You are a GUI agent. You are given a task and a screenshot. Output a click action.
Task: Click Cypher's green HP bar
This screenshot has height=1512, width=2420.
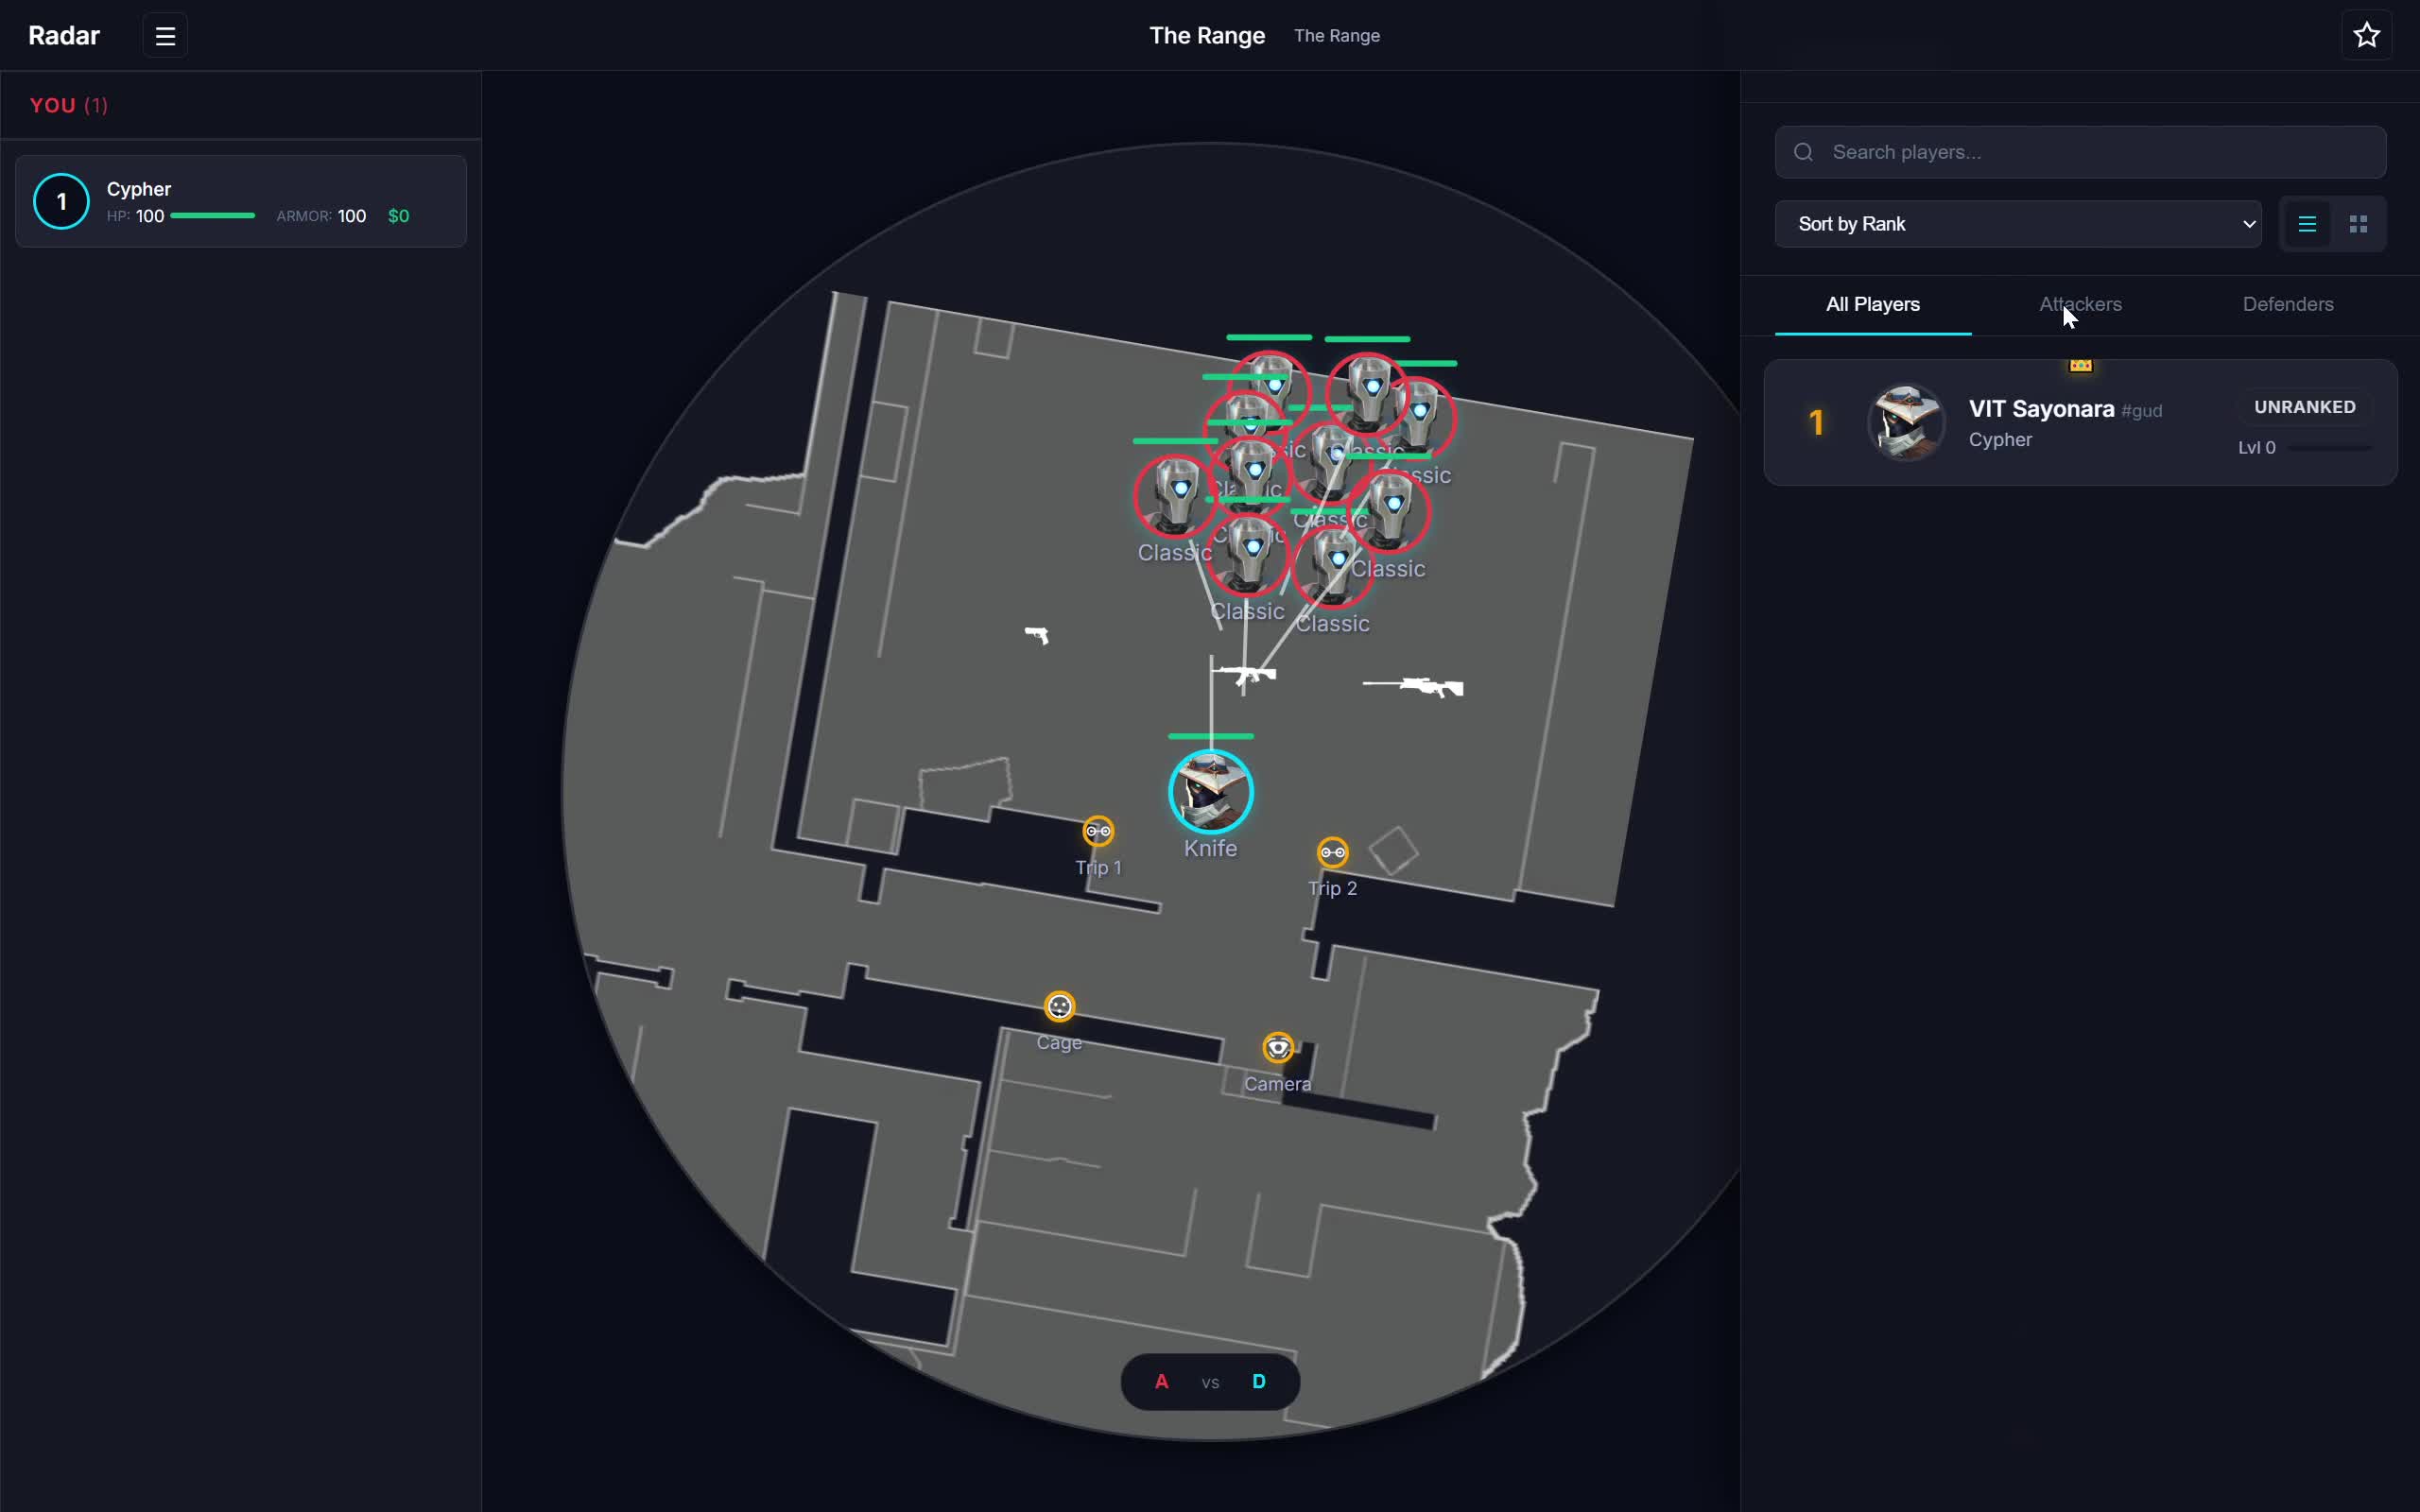(x=212, y=215)
